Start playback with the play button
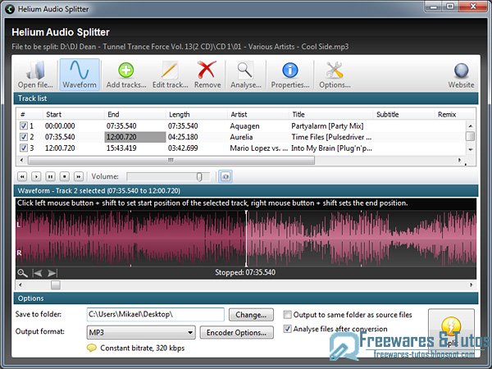Viewport: 492px width, 369px height. click(36, 176)
